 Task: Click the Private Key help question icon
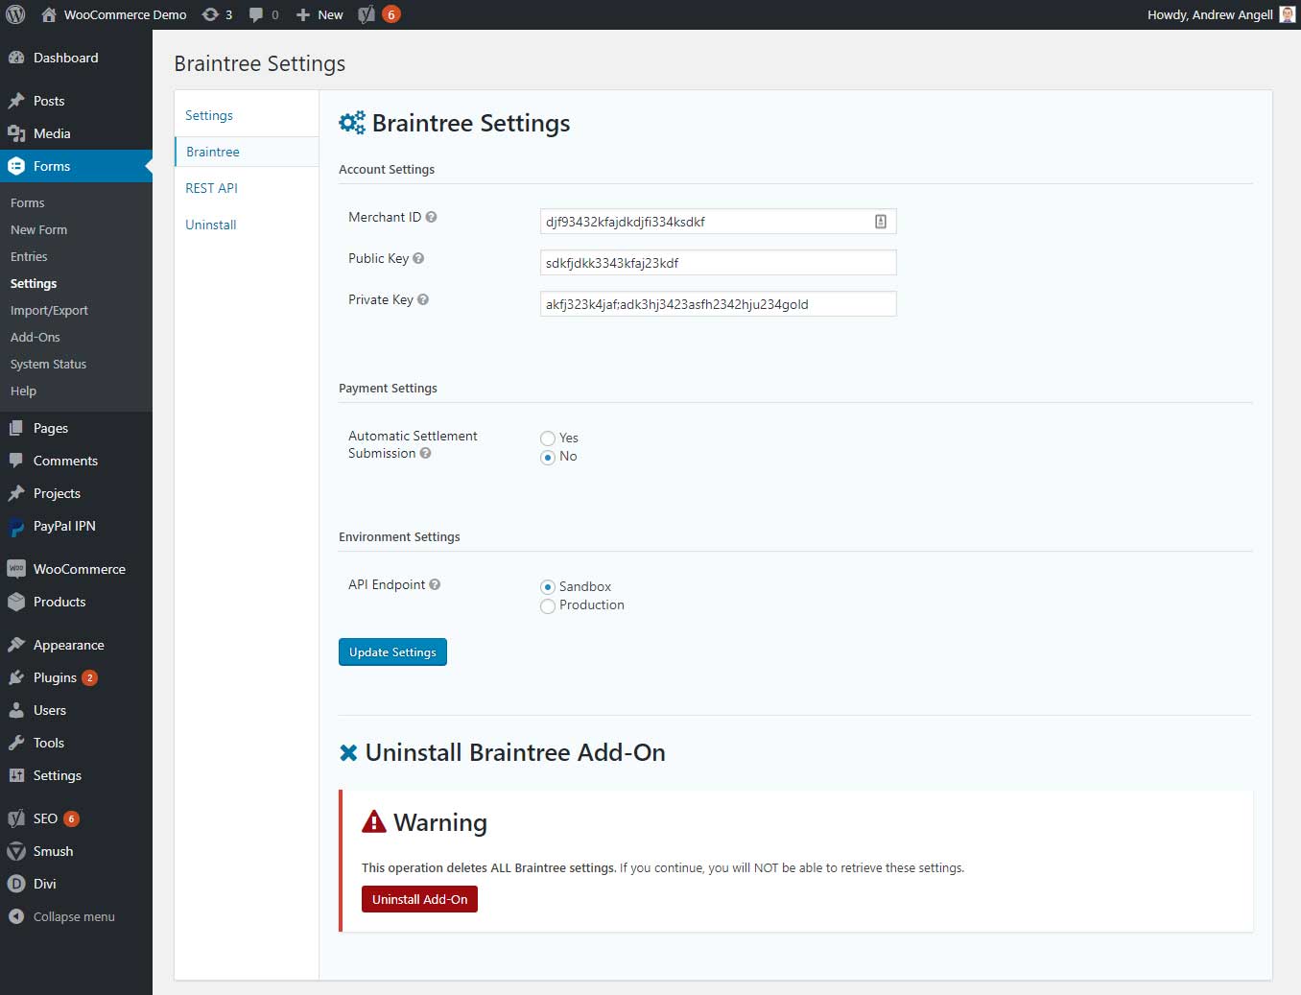tap(423, 299)
